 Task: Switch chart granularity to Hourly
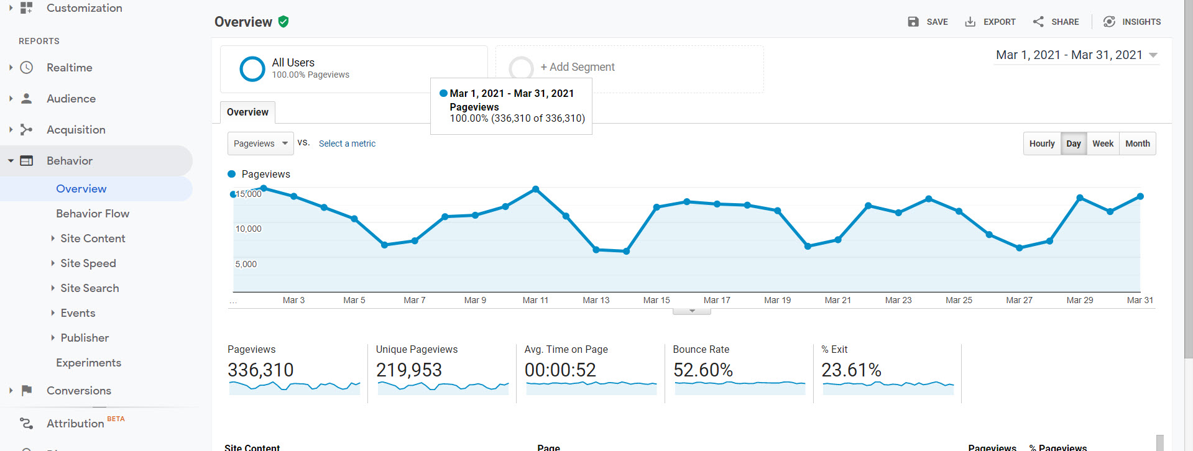pyautogui.click(x=1041, y=143)
